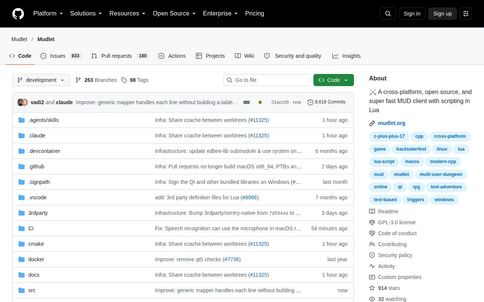Open appearance settings icon in header
The height and width of the screenshot is (302, 484).
466,14
